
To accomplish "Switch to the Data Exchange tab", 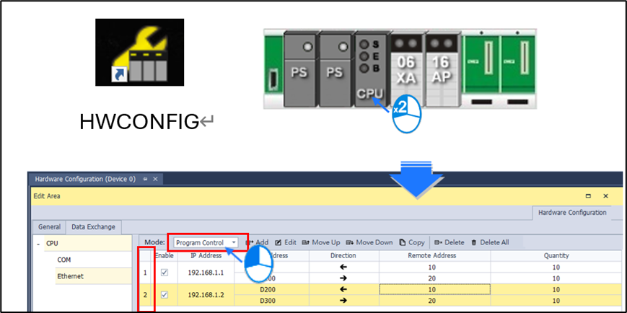I will tap(92, 226).
